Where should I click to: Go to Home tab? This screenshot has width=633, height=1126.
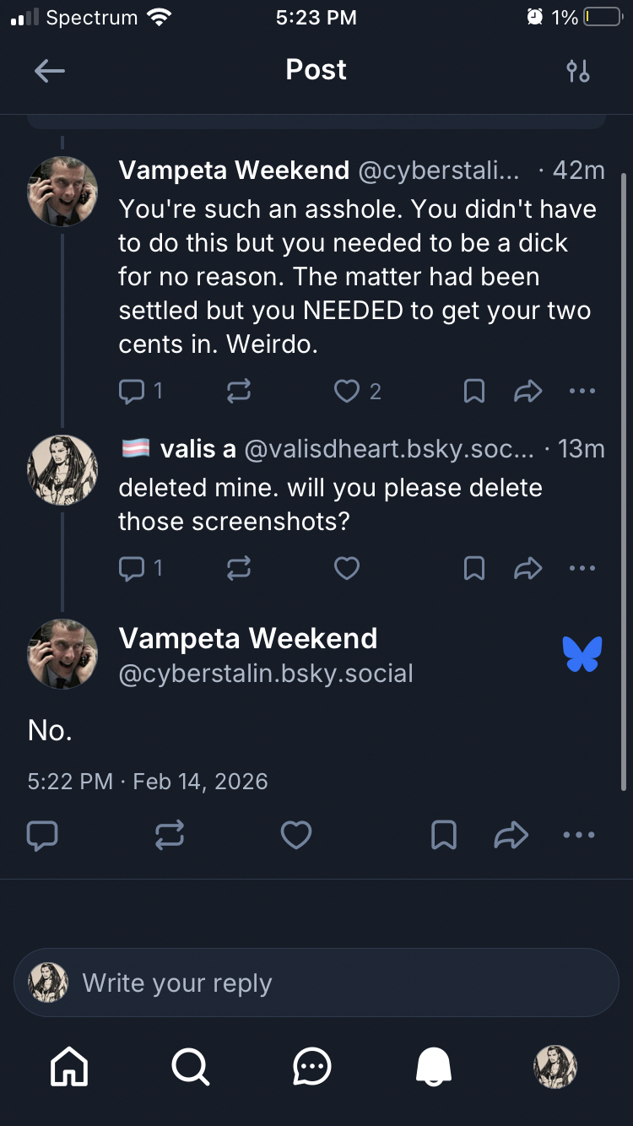[69, 1067]
